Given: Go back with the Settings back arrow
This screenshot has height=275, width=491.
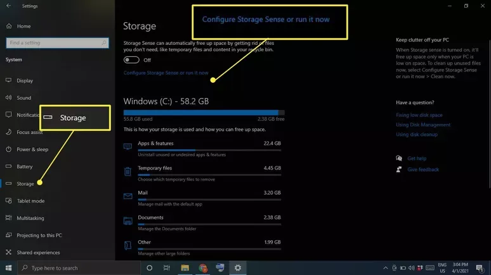Looking at the screenshot, I should (x=8, y=6).
